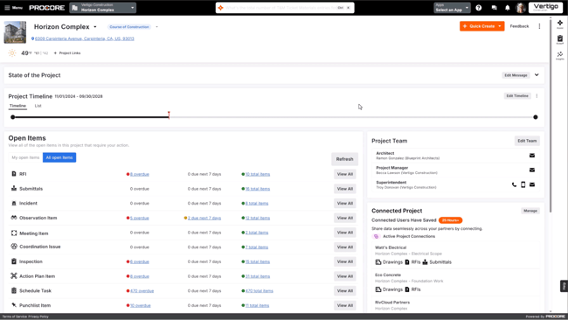Click the Inspection row icon
This screenshot has width=568, height=320.
point(14,261)
